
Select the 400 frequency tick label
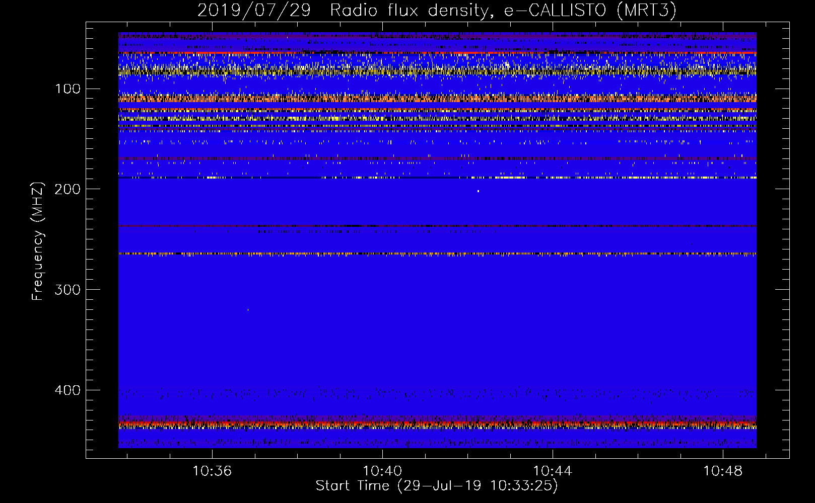click(x=68, y=390)
